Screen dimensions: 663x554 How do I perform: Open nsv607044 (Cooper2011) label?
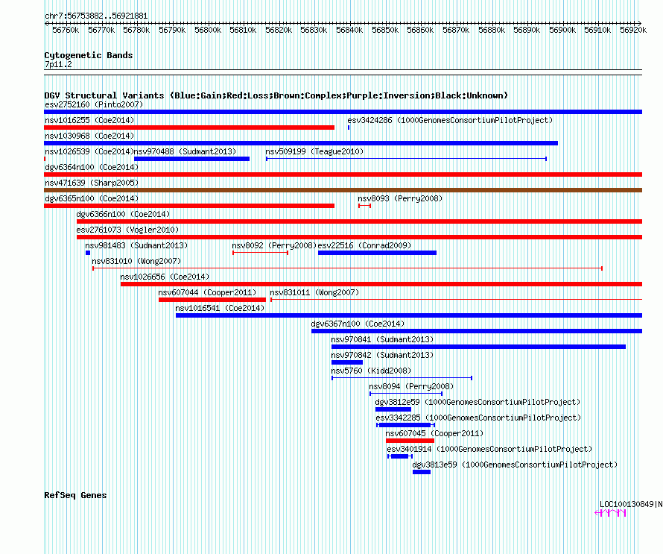(207, 292)
